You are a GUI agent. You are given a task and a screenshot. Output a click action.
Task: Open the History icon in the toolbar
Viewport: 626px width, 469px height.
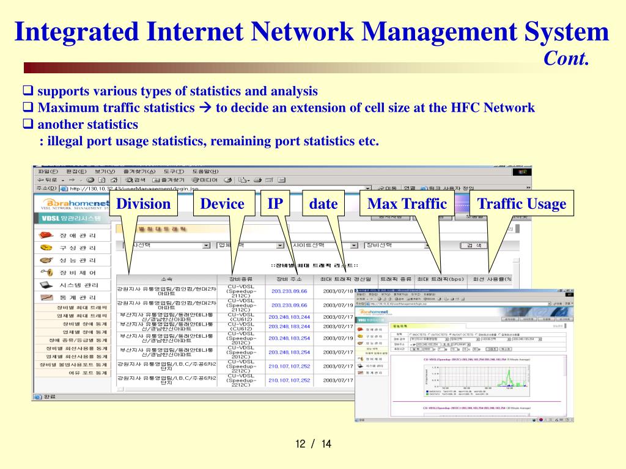(x=228, y=180)
